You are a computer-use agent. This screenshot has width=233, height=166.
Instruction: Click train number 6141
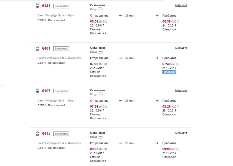pos(46,6)
